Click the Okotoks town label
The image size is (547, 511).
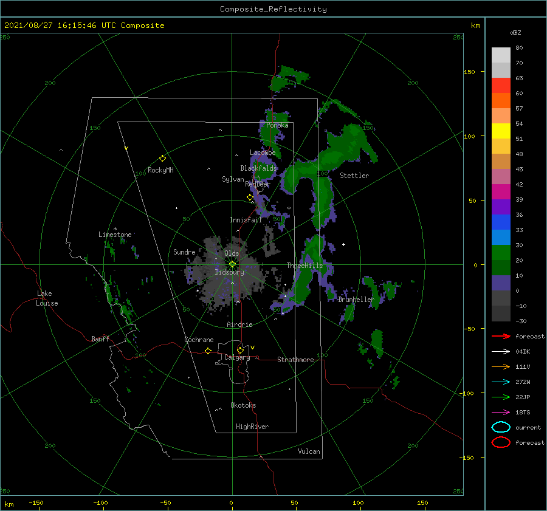coord(243,405)
